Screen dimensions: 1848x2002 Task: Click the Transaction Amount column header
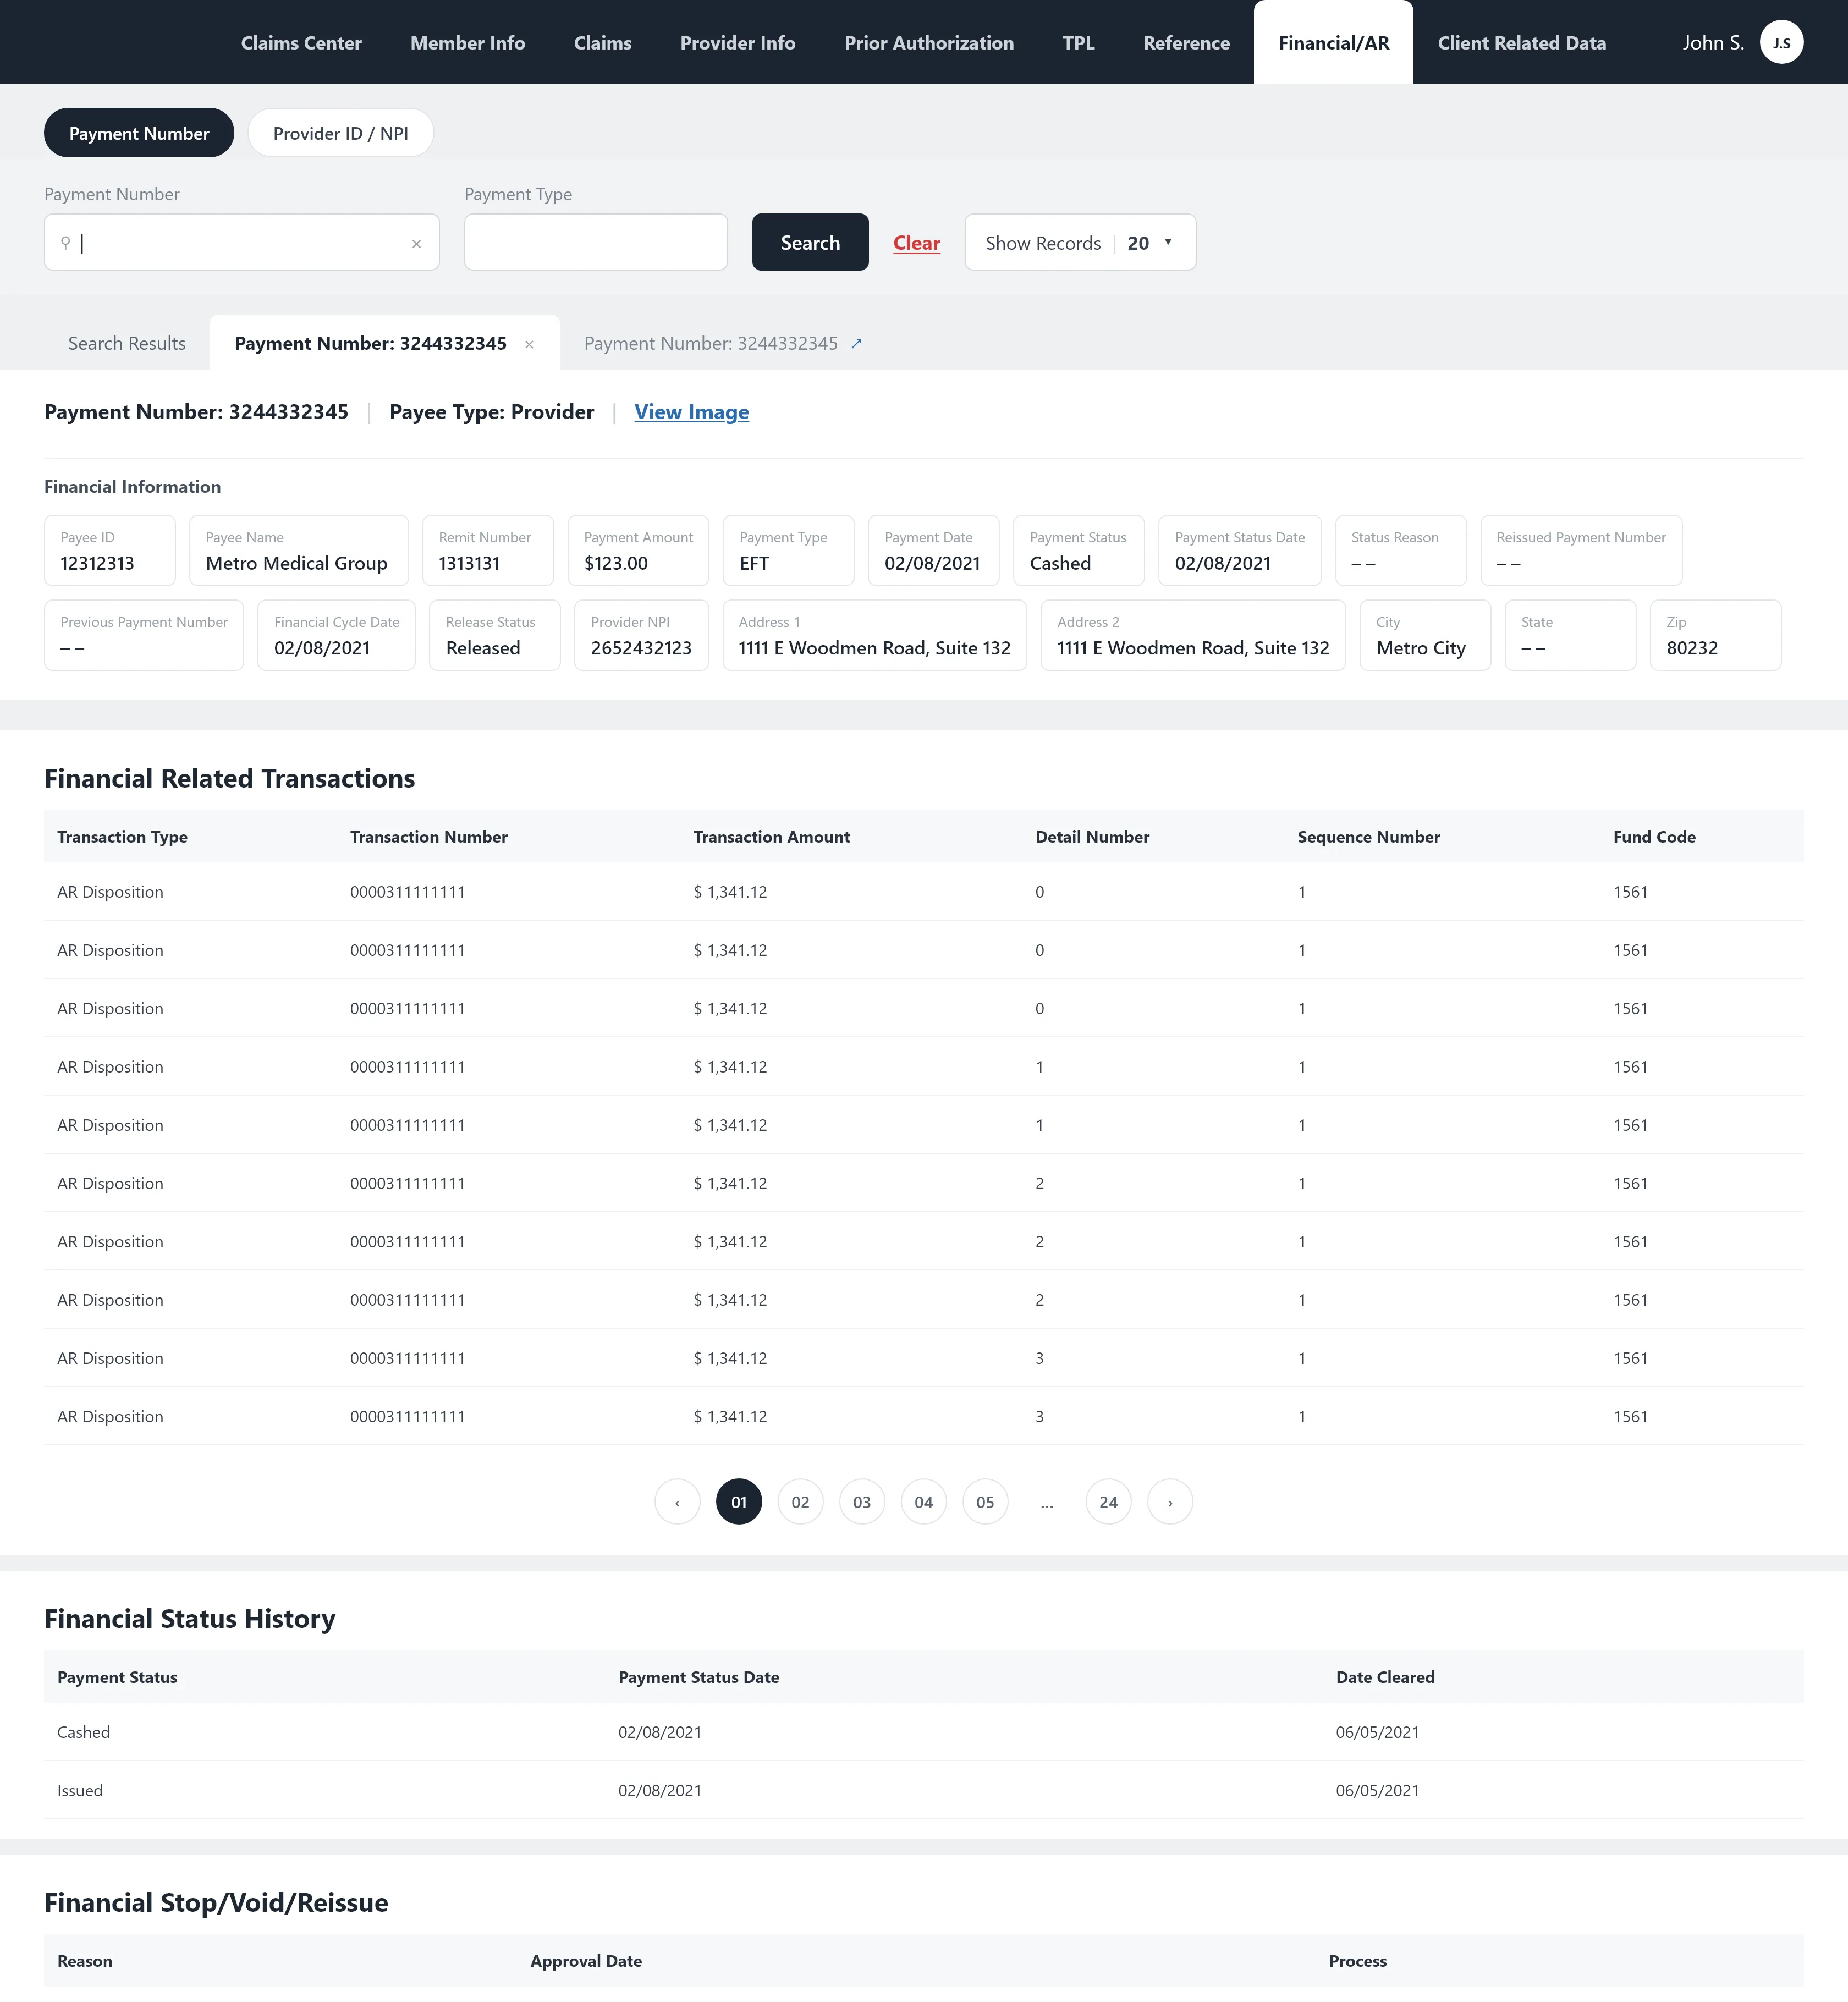tap(771, 837)
